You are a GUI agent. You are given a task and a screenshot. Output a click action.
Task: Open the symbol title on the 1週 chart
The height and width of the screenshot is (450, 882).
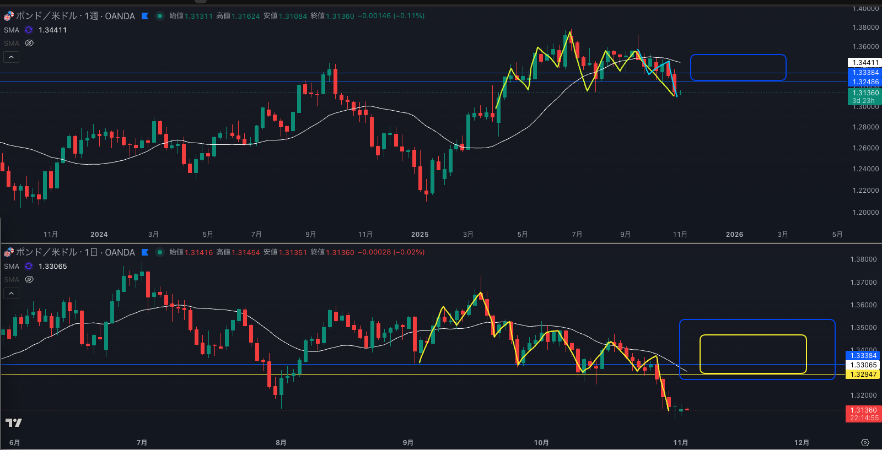pyautogui.click(x=75, y=16)
